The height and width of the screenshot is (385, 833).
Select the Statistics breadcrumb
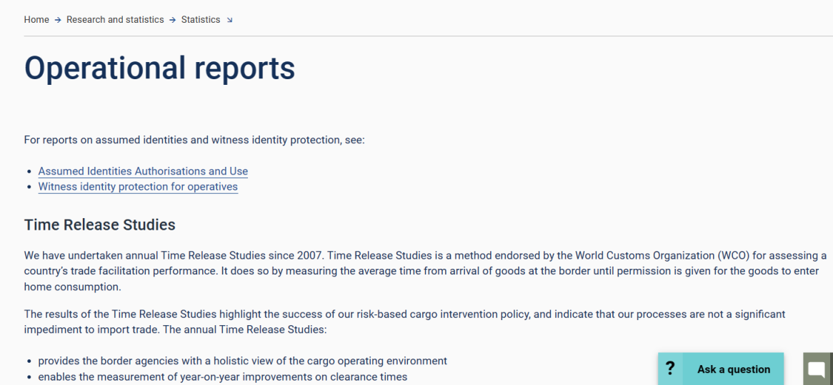201,20
